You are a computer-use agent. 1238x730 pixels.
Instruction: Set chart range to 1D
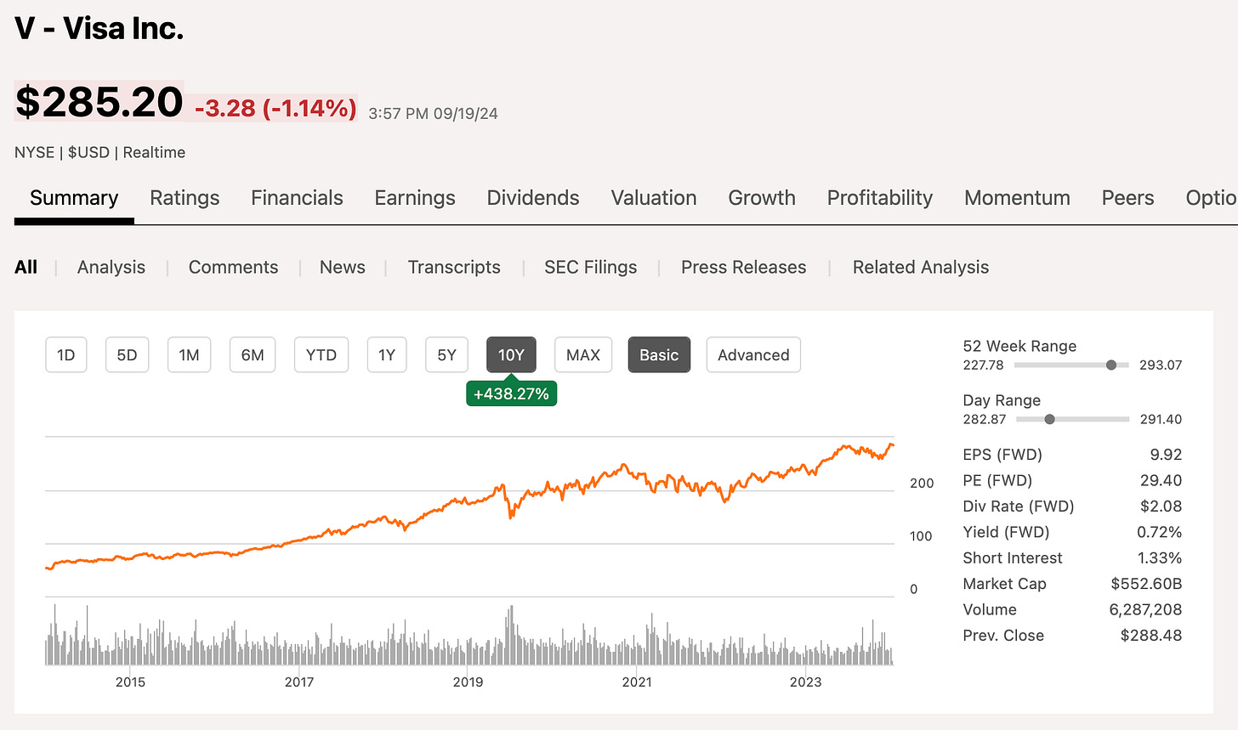coord(66,355)
